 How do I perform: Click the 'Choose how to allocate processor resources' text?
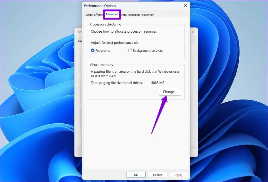124,31
